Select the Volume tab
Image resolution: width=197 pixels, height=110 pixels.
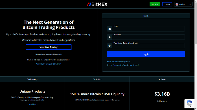click(x=162, y=79)
